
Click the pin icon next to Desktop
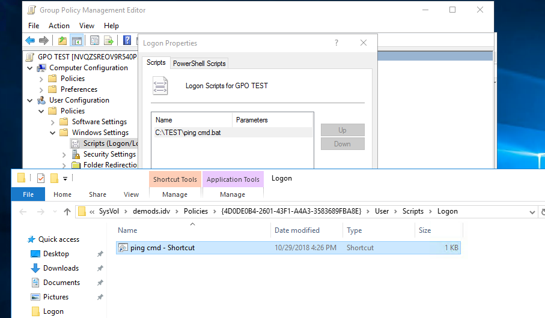tap(100, 254)
